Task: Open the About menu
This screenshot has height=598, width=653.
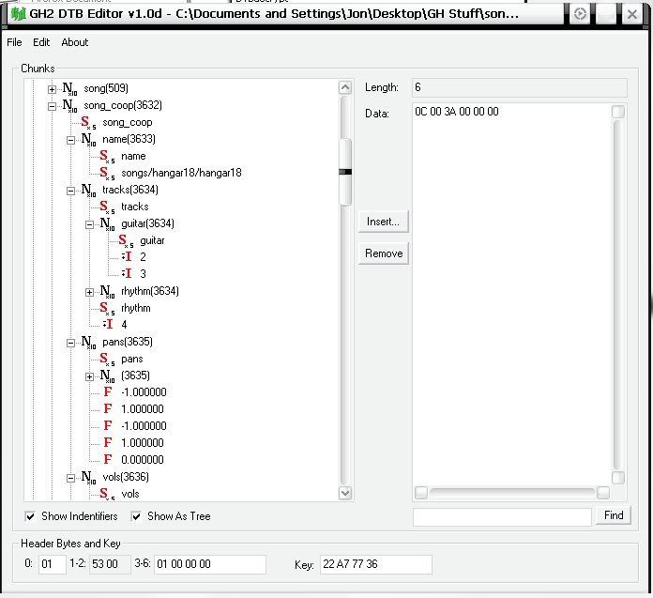Action: pyautogui.click(x=74, y=42)
